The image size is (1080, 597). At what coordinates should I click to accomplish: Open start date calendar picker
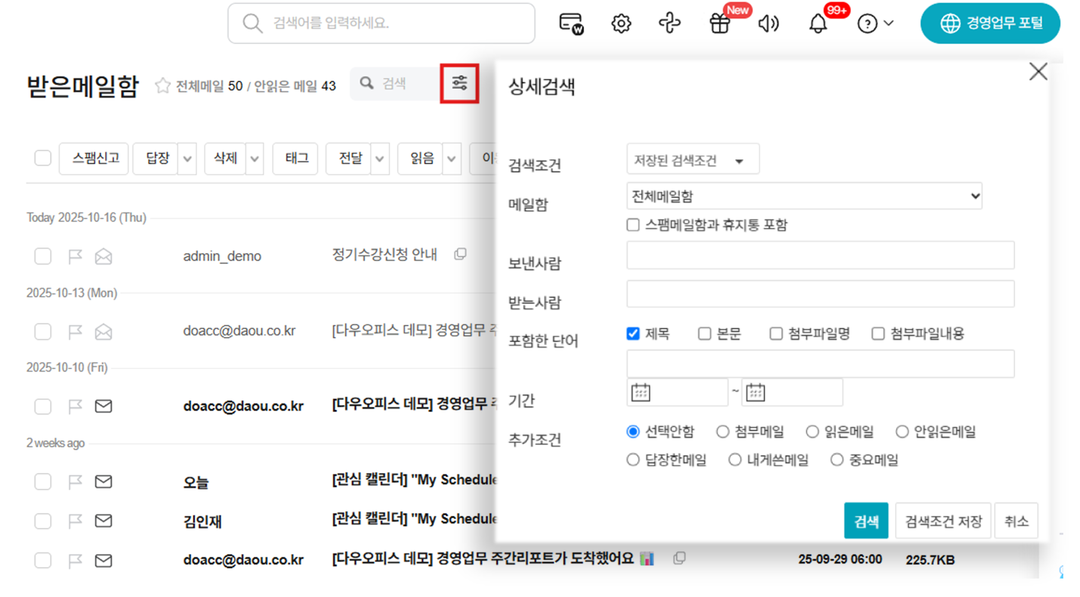click(640, 392)
